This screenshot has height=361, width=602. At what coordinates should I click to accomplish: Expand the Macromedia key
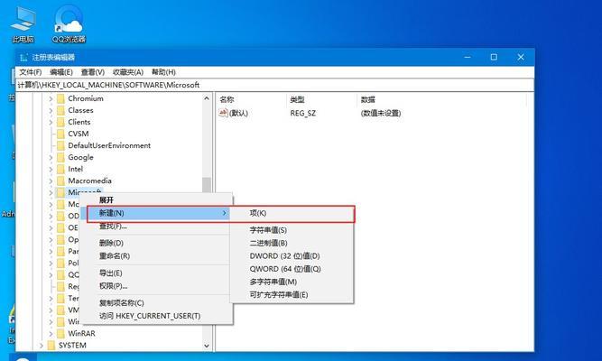point(51,180)
